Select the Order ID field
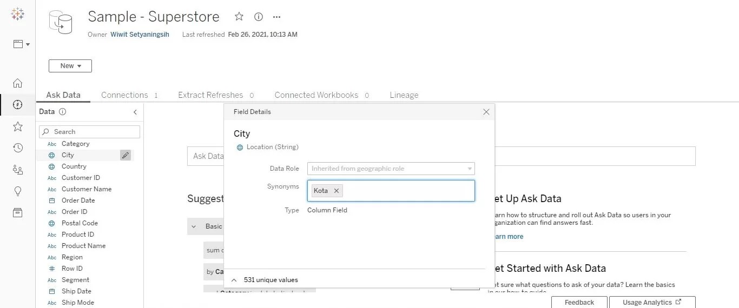 pos(74,212)
